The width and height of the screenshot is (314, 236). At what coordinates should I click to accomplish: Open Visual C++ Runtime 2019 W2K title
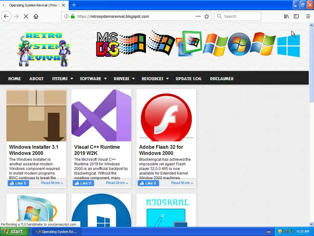tap(97, 150)
